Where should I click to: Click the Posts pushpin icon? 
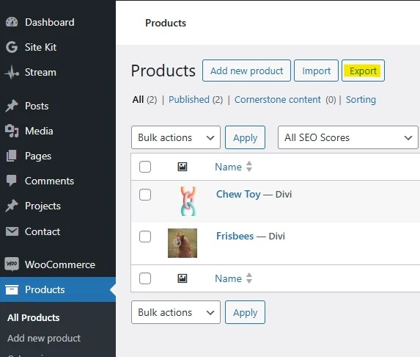click(x=12, y=106)
